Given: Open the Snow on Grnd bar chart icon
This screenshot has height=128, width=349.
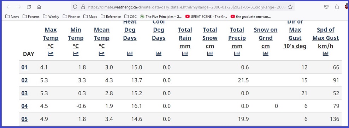Looking at the screenshot, I should pyautogui.click(x=266, y=54).
